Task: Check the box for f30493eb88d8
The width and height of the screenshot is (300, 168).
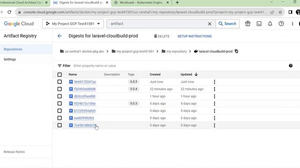Action: (60, 89)
